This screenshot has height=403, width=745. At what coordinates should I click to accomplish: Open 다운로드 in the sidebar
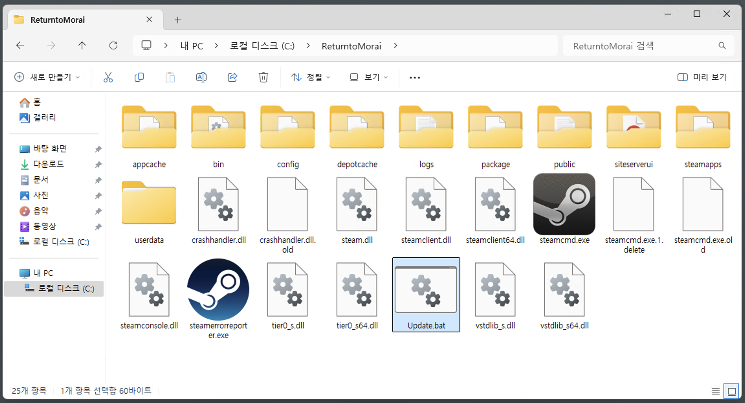(49, 164)
